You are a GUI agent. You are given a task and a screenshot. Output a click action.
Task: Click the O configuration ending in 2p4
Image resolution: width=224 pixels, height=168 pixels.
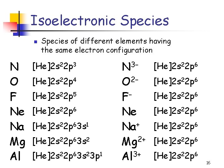(x=54, y=82)
